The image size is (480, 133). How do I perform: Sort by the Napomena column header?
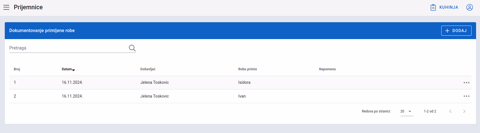(327, 69)
